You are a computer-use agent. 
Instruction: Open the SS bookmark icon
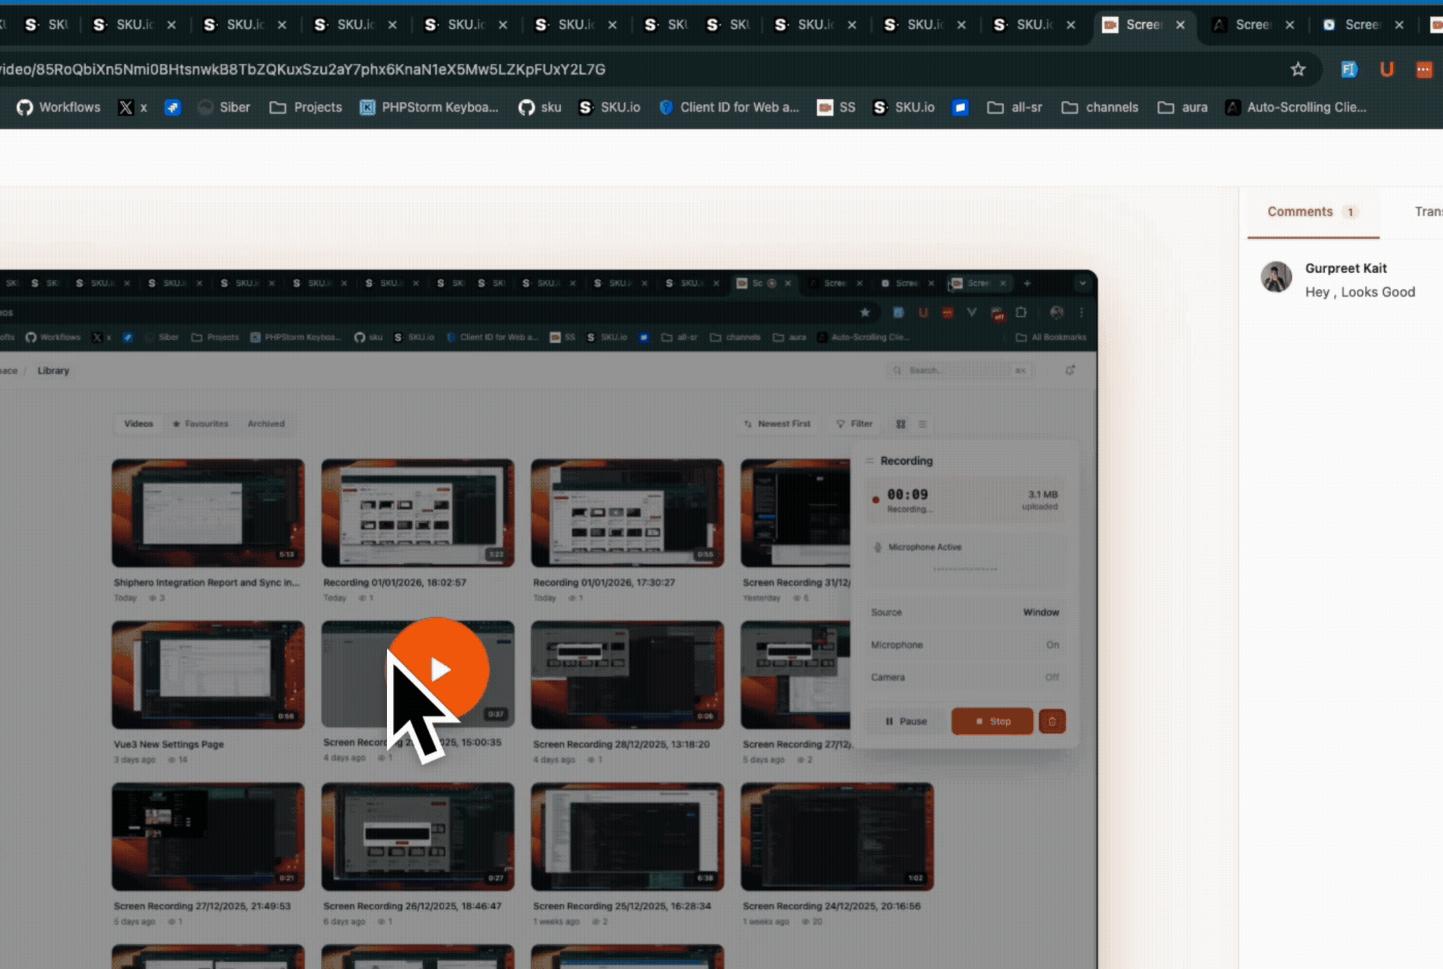(836, 108)
